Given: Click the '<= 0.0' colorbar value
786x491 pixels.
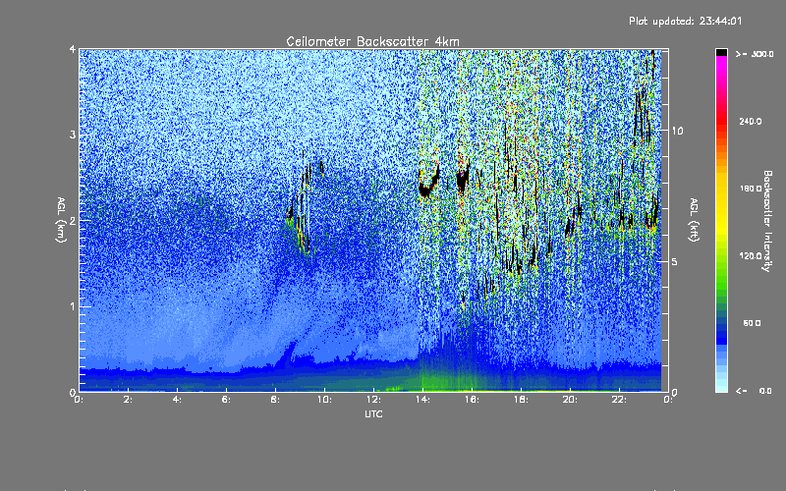Looking at the screenshot, I should (754, 391).
